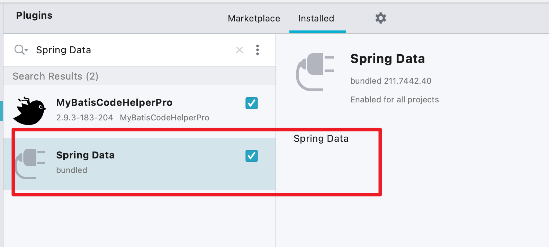Open the three-dot options menu beside search
Image resolution: width=549 pixels, height=247 pixels.
pyautogui.click(x=258, y=50)
